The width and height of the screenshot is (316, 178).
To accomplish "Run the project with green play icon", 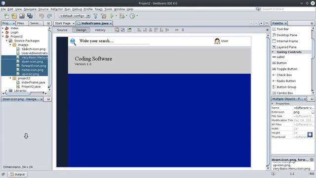I will click(112, 16).
